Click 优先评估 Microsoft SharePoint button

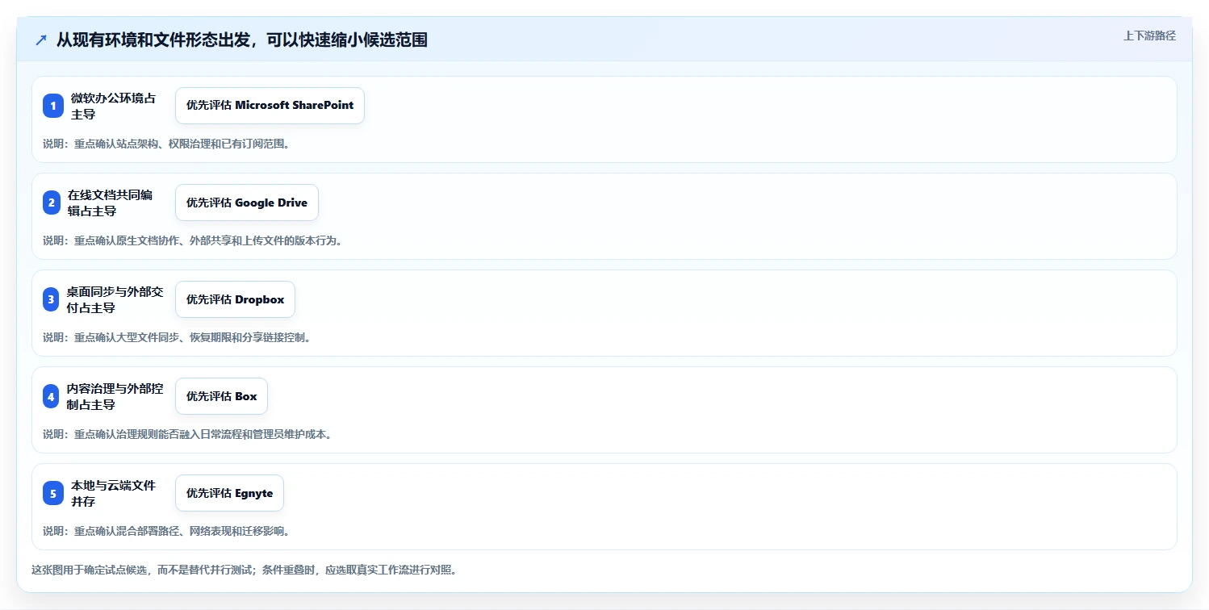pyautogui.click(x=270, y=106)
